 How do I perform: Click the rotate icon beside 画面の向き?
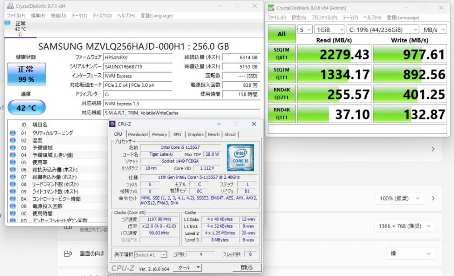click(x=68, y=253)
